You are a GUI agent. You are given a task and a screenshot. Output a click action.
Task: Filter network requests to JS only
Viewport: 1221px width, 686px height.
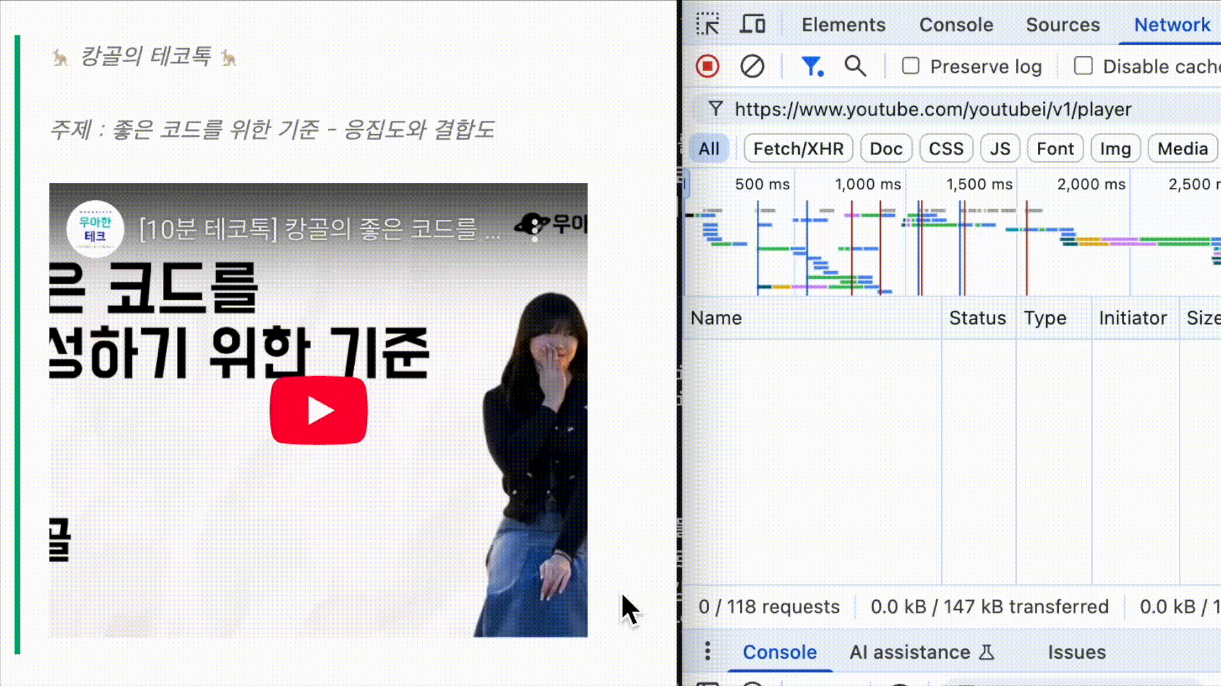coord(1000,148)
